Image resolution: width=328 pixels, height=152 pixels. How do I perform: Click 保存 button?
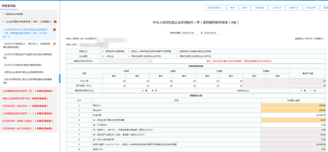coord(245,7)
